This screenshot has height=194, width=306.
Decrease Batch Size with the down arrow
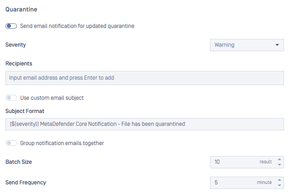pyautogui.click(x=280, y=164)
